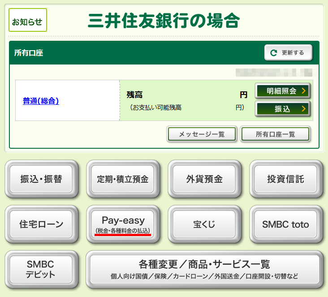
Task: View 所有口座一覧 account list
Action: [x=275, y=134]
